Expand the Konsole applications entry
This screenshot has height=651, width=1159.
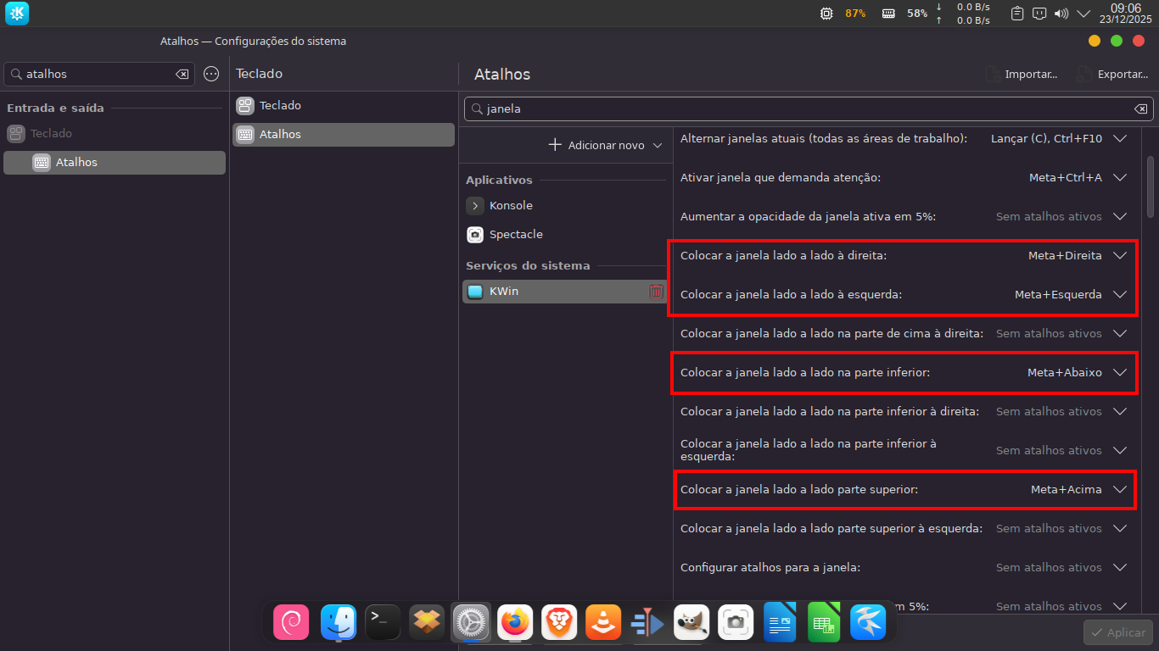[x=475, y=206]
